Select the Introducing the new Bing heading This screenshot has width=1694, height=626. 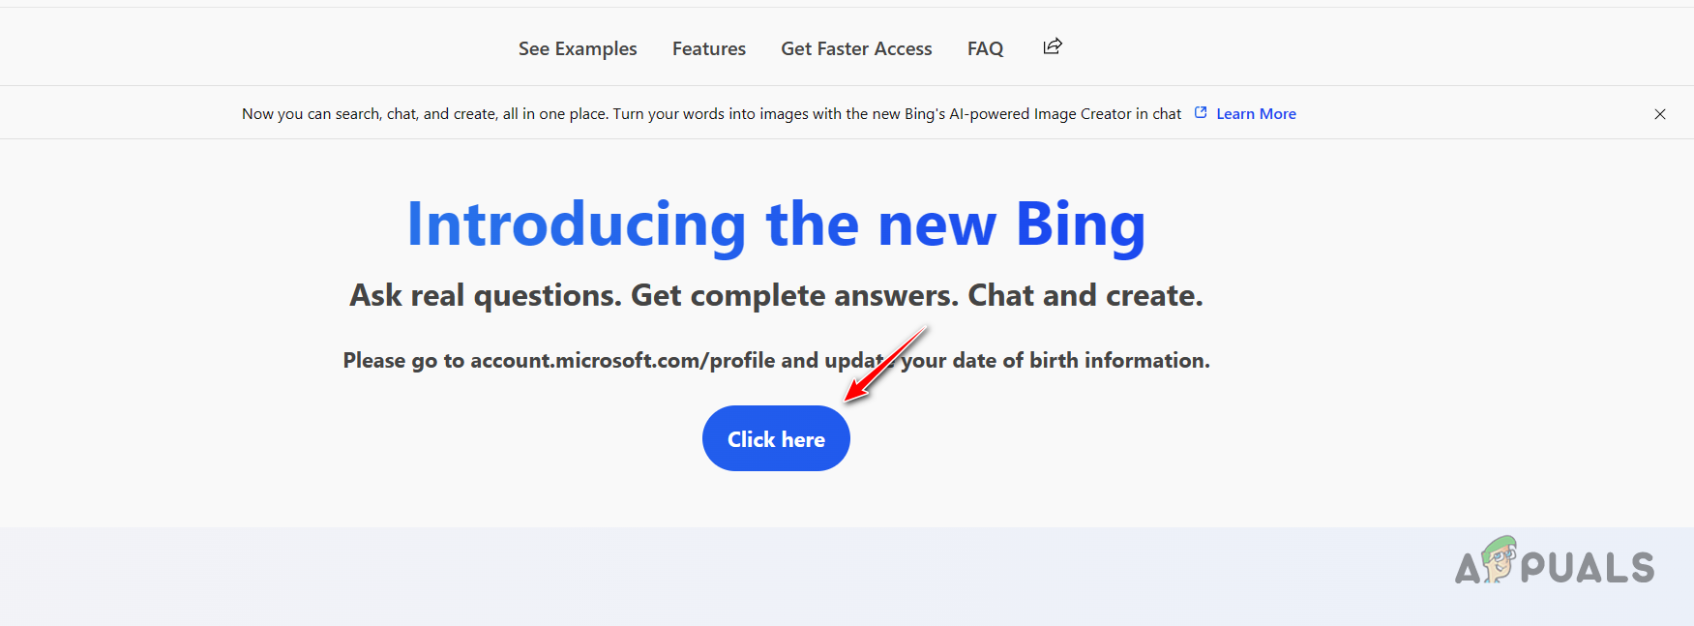(775, 224)
